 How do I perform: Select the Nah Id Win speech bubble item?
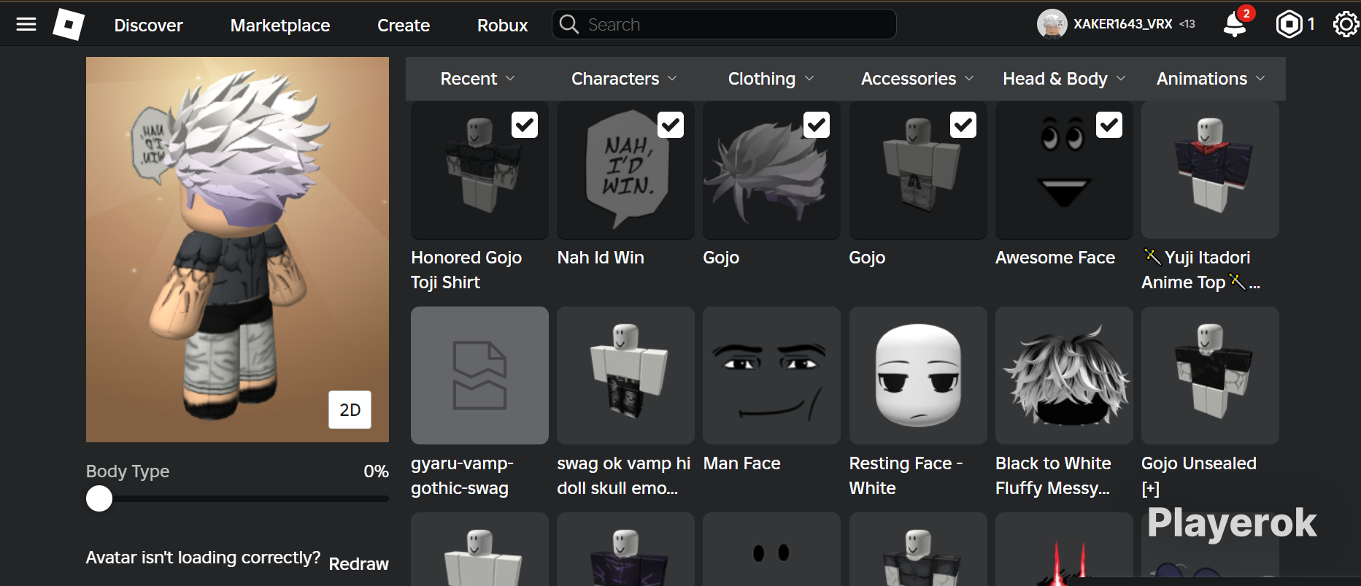pyautogui.click(x=625, y=170)
